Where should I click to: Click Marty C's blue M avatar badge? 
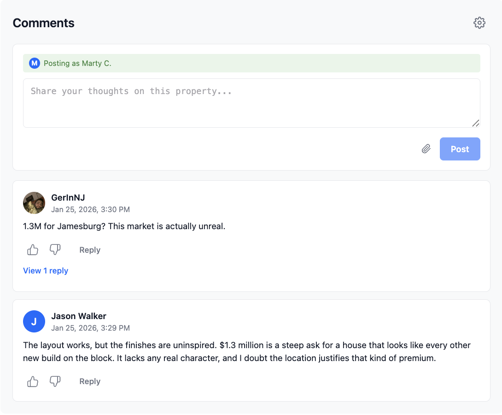coord(35,63)
